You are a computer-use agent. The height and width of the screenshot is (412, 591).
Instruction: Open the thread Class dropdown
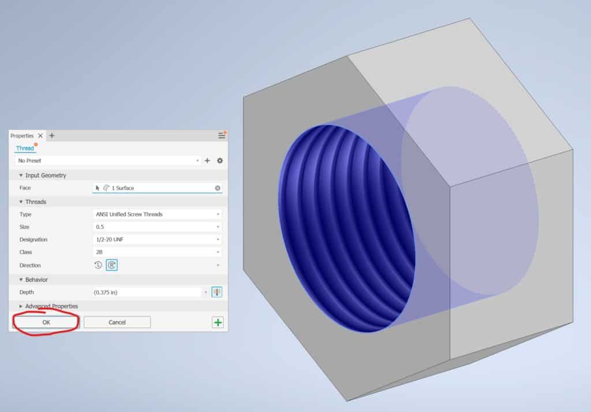tap(157, 252)
